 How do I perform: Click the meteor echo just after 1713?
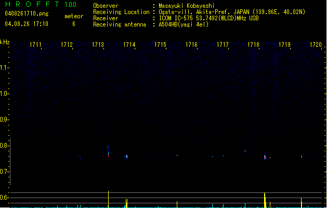coord(108,152)
